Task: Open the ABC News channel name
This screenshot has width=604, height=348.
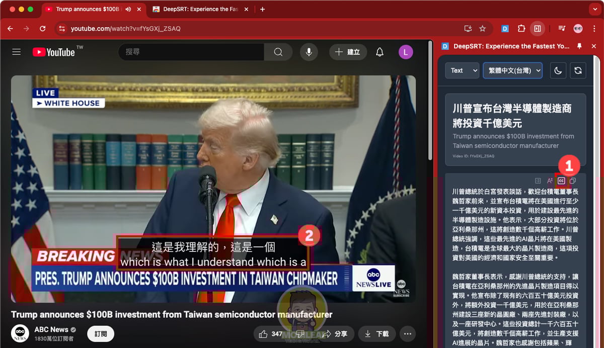Action: coord(51,329)
